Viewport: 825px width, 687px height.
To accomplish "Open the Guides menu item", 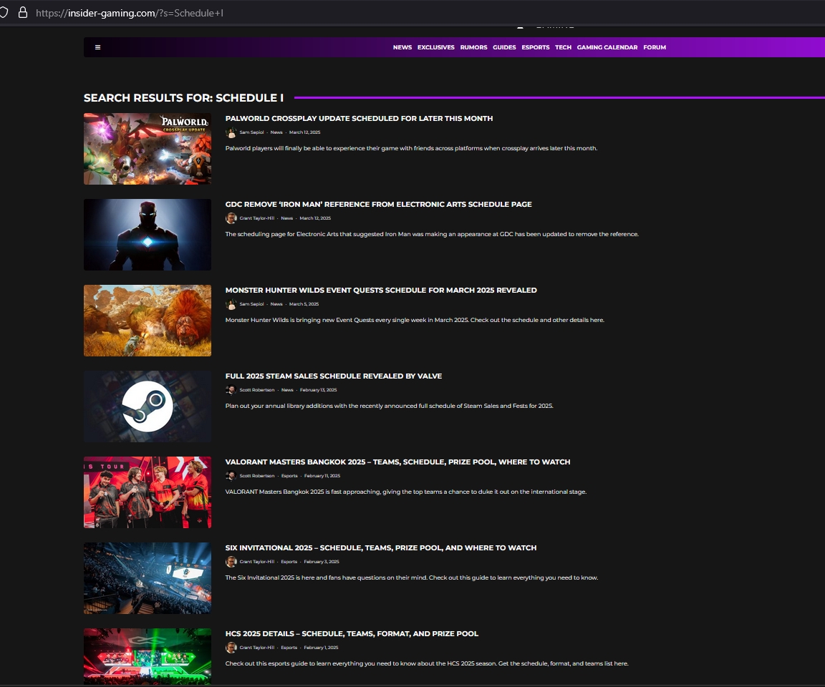I will coord(504,47).
